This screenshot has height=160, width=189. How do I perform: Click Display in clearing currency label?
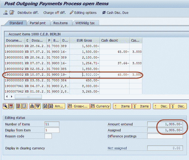coord(25,148)
